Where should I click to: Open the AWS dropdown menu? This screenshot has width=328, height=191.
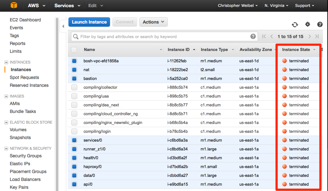click(37, 6)
